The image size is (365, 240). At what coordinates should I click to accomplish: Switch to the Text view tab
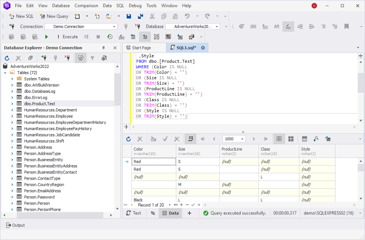point(134,213)
